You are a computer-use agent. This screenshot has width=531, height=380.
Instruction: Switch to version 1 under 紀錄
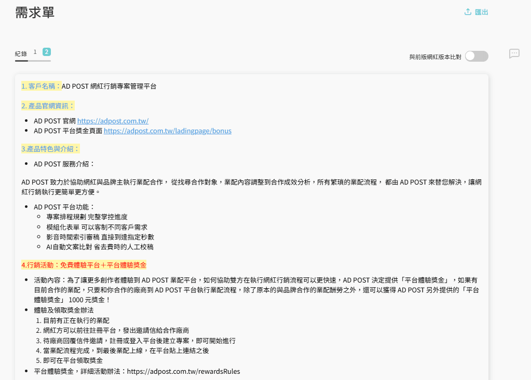34,52
